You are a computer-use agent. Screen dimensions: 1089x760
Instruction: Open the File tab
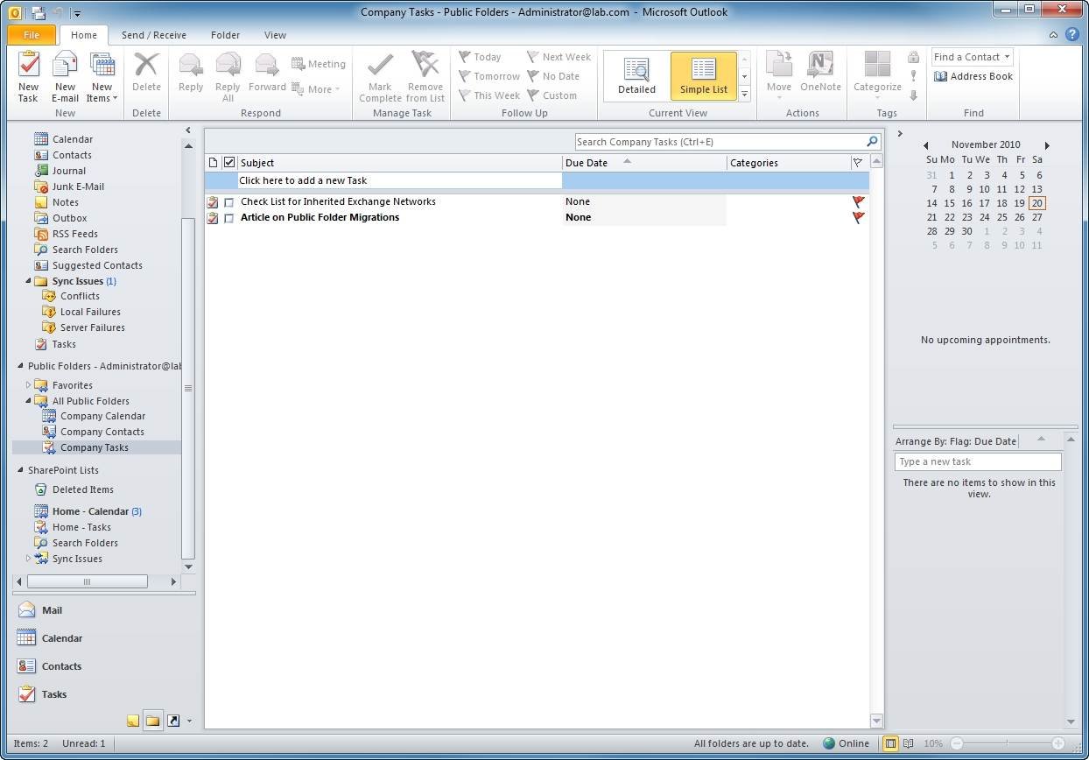pos(32,35)
